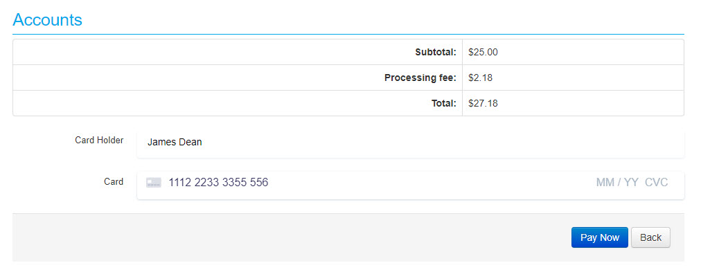Click the $27.18 total amount
This screenshot has height=272, width=701.
point(483,104)
